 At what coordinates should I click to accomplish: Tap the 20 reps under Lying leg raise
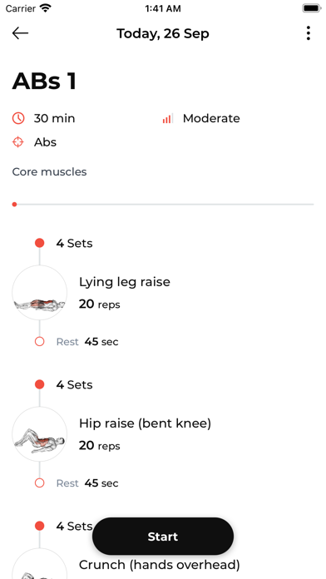(x=99, y=304)
